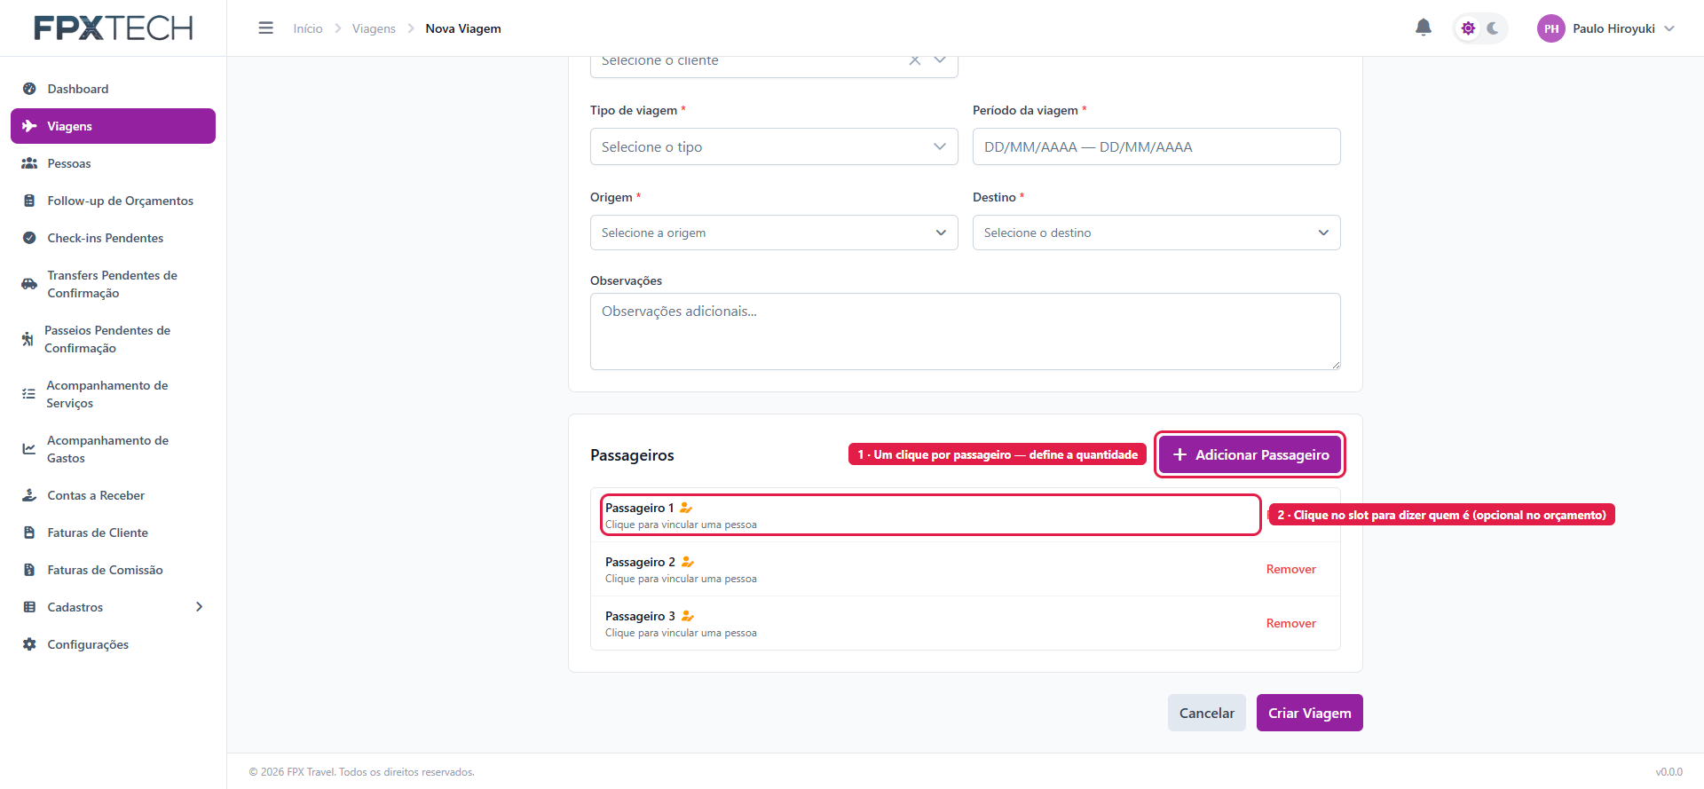The height and width of the screenshot is (789, 1704).
Task: Open the Destino select dropdown
Action: [1156, 233]
